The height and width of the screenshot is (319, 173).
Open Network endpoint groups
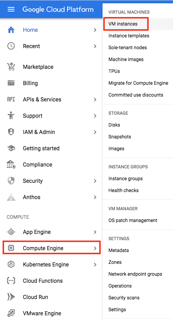(135, 274)
